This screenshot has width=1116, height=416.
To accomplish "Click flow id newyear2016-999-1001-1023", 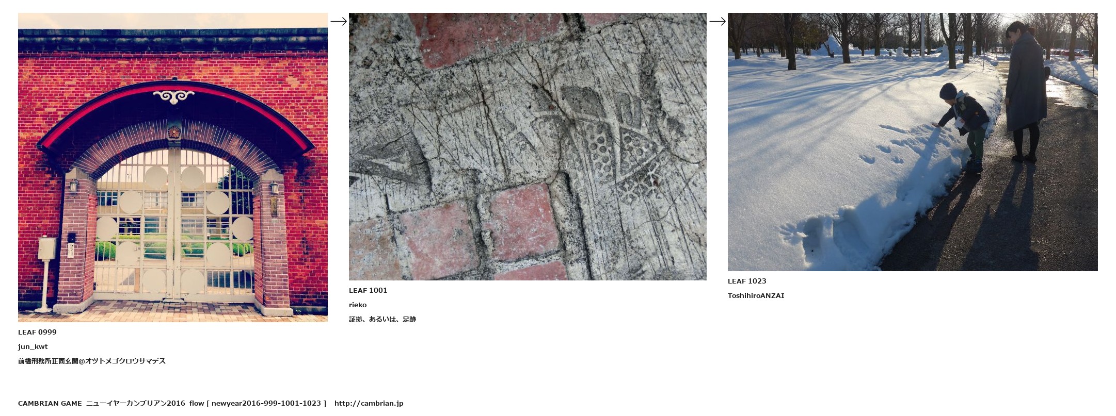I will (x=266, y=403).
